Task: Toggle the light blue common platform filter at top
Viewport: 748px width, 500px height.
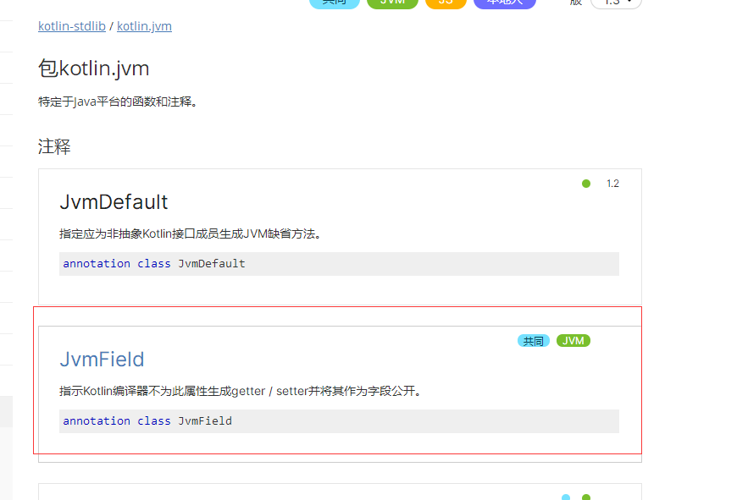Action: [335, 3]
